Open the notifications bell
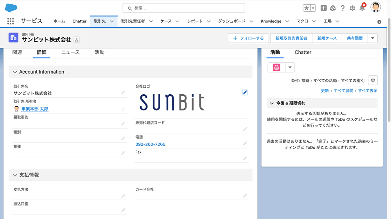 pos(362,8)
